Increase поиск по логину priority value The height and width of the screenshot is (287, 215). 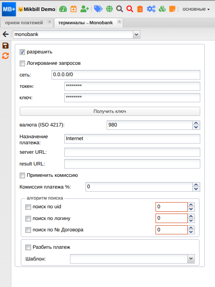(191, 216)
